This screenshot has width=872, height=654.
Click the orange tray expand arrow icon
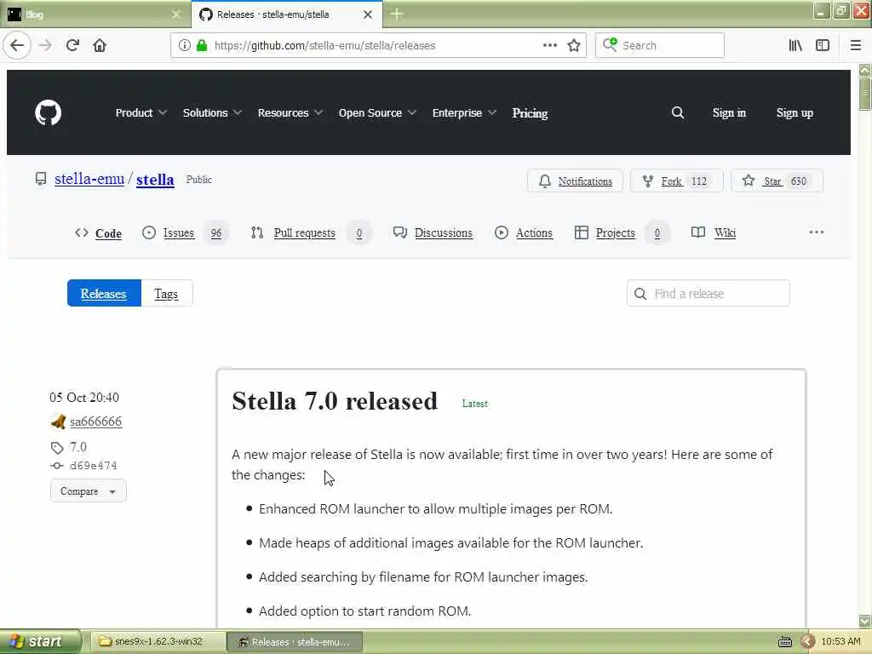pyautogui.click(x=807, y=642)
